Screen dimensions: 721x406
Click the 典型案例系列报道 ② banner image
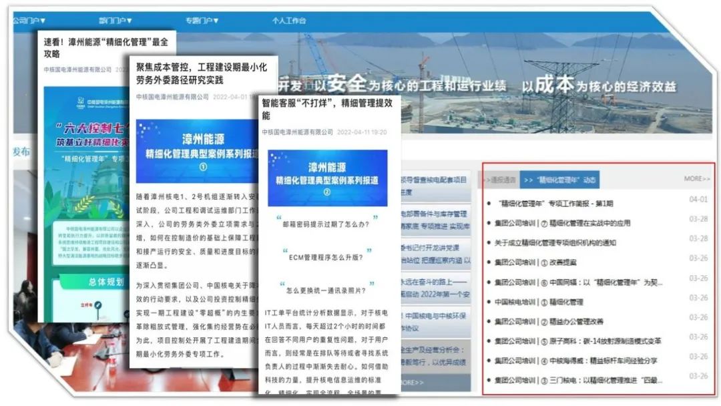pos(327,178)
